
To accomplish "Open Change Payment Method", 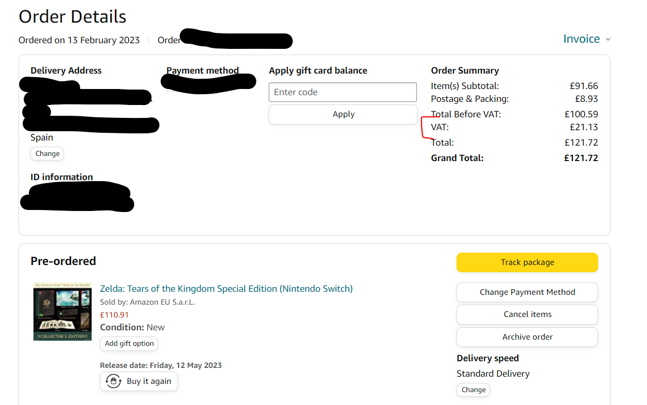I will coord(527,292).
